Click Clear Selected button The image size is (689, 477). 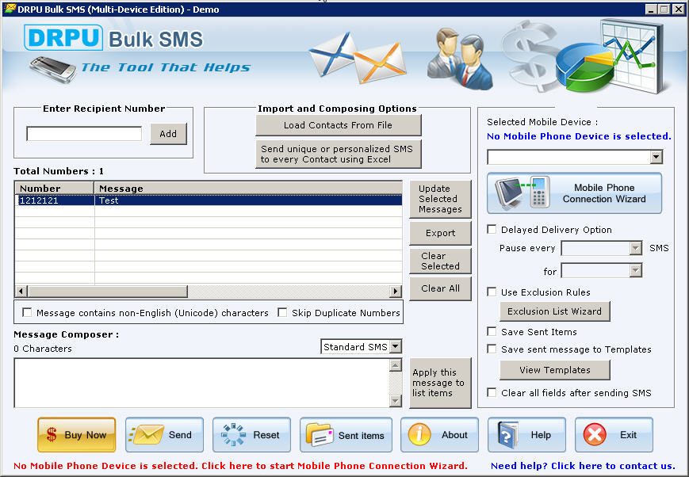(440, 261)
